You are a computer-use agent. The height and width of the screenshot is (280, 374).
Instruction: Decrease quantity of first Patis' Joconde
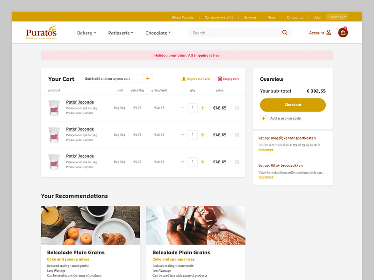pyautogui.click(x=182, y=108)
